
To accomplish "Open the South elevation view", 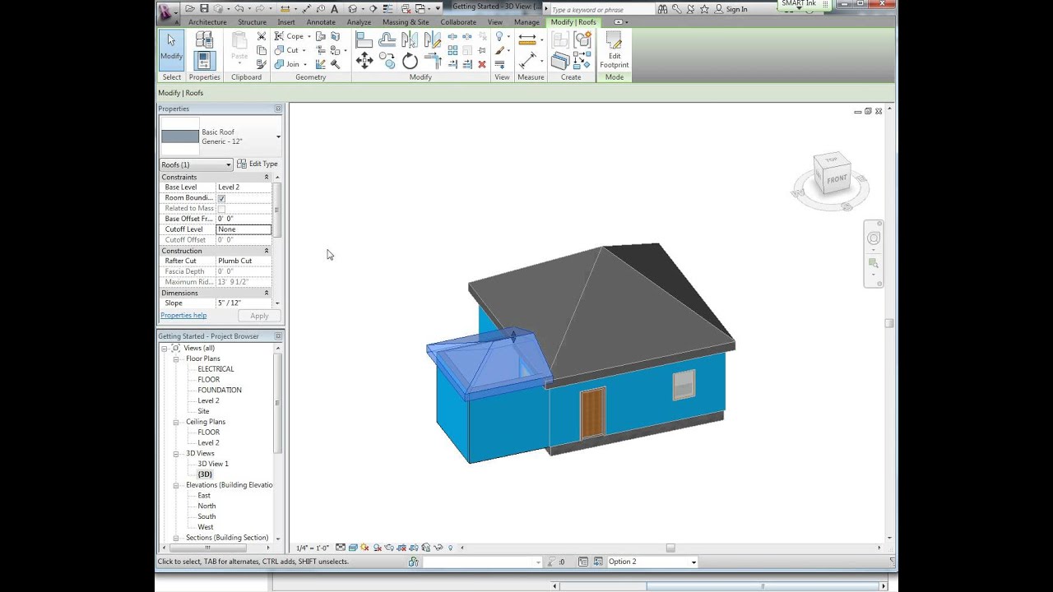I will [x=206, y=516].
